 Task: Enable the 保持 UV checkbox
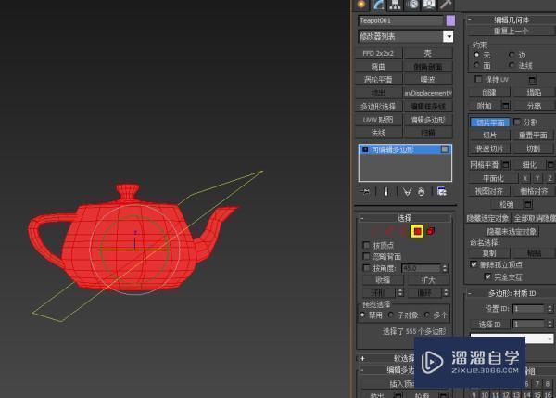[478, 79]
